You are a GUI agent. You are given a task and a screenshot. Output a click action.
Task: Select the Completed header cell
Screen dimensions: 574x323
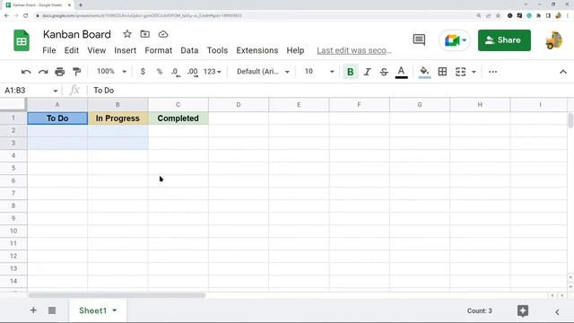(178, 118)
